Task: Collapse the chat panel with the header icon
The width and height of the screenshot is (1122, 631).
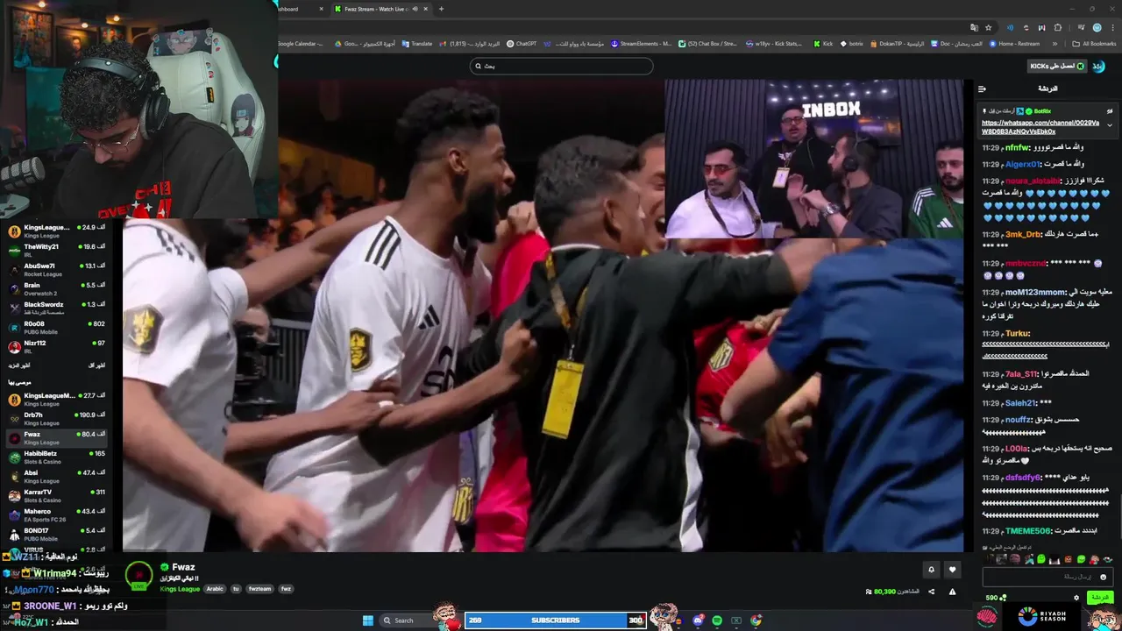Action: coord(982,89)
